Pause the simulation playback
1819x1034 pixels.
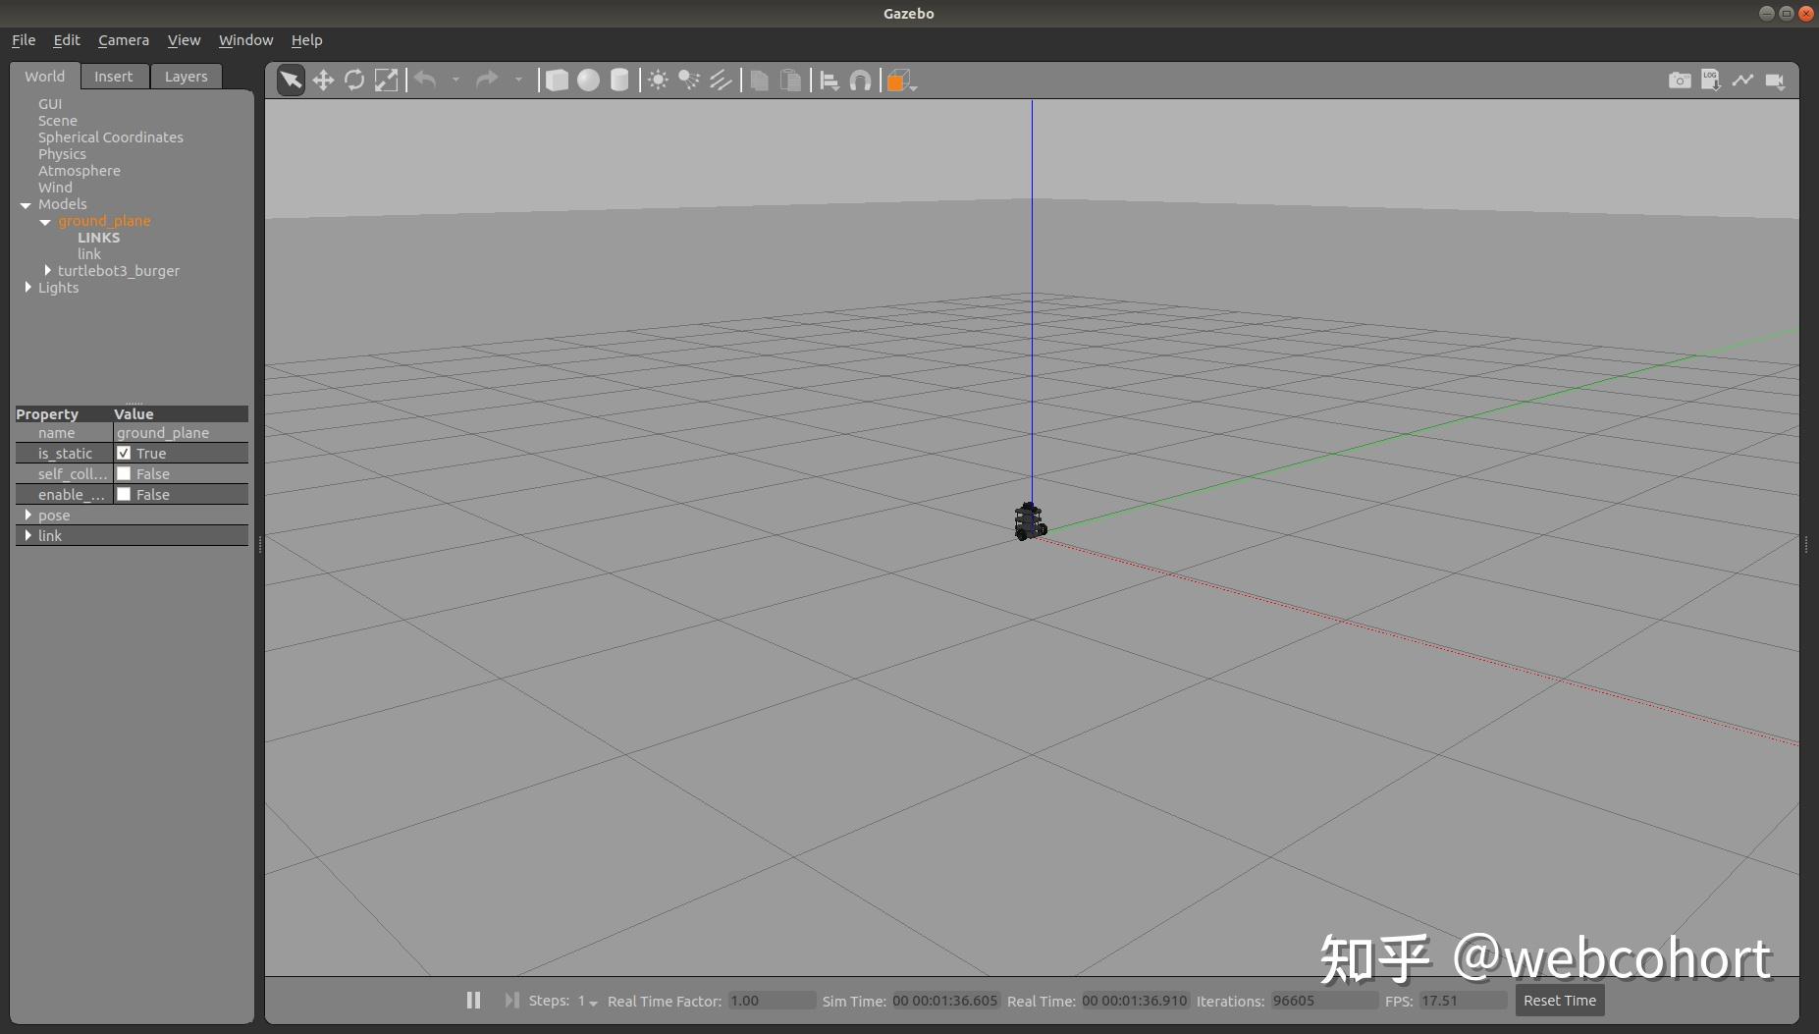(x=473, y=1000)
